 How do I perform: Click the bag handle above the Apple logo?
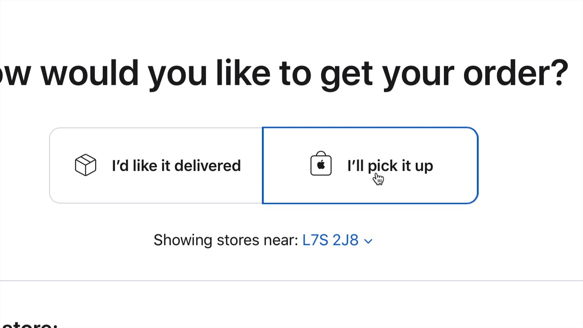click(321, 154)
